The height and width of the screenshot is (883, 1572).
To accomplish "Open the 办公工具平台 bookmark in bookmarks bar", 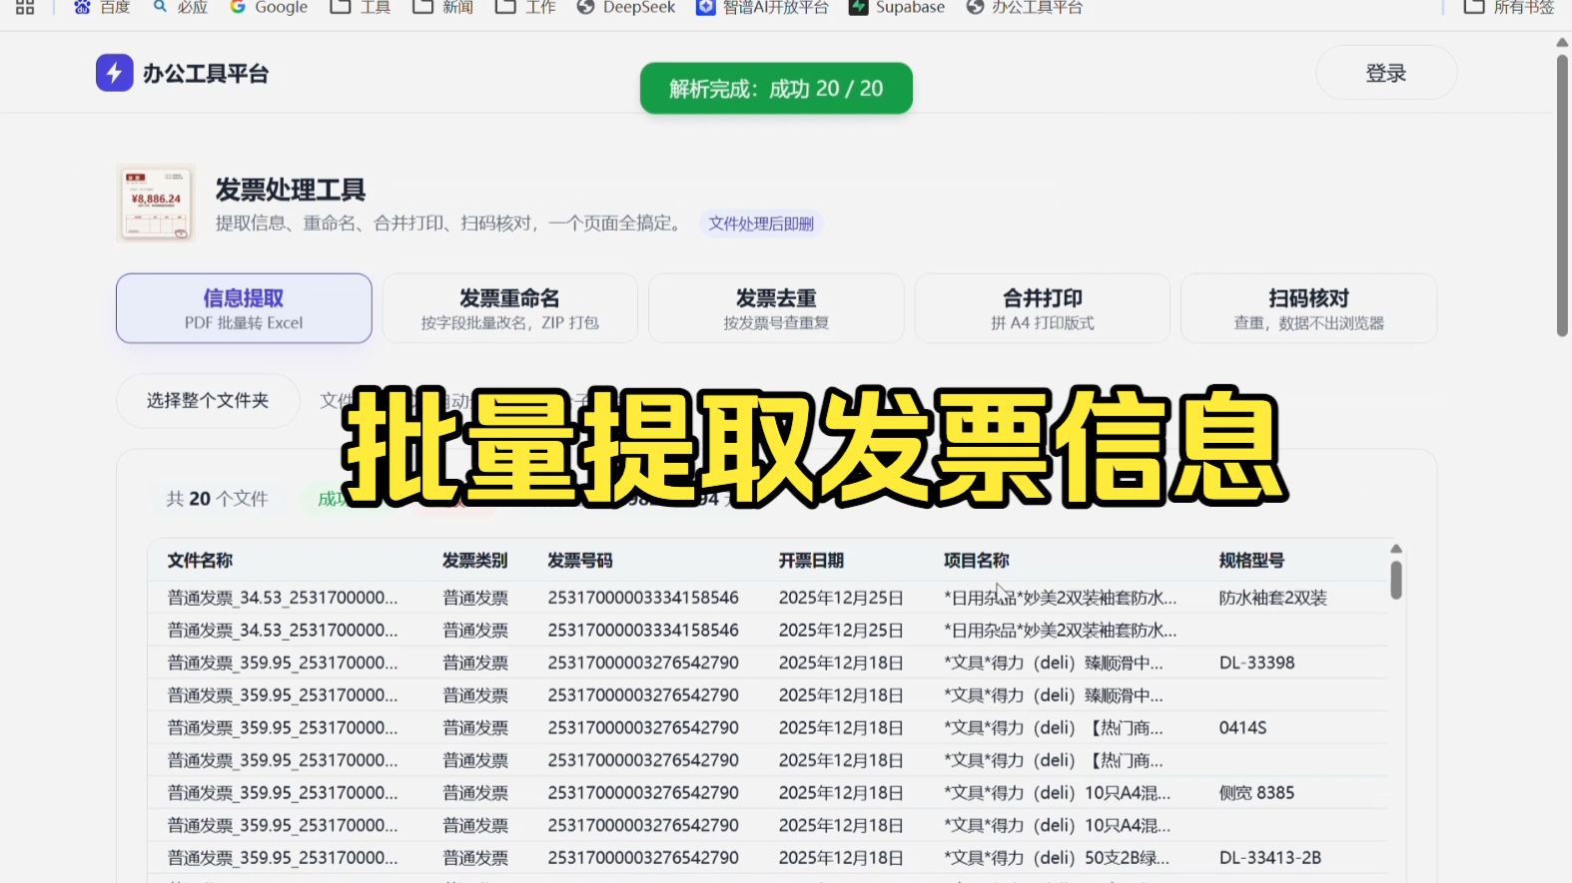I will click(x=1024, y=7).
